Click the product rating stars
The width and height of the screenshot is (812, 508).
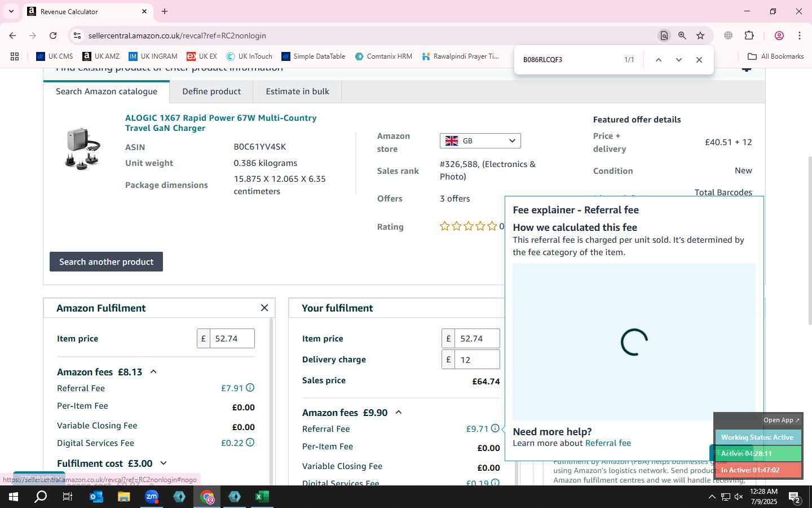coord(469,226)
